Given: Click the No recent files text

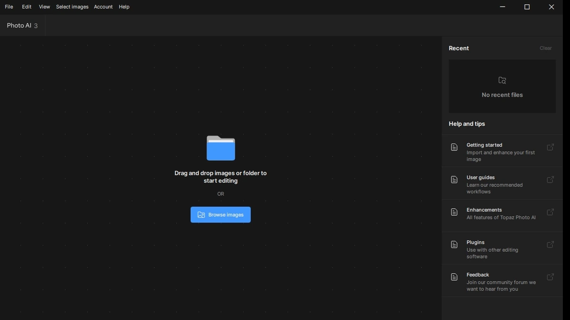Looking at the screenshot, I should click(x=502, y=95).
